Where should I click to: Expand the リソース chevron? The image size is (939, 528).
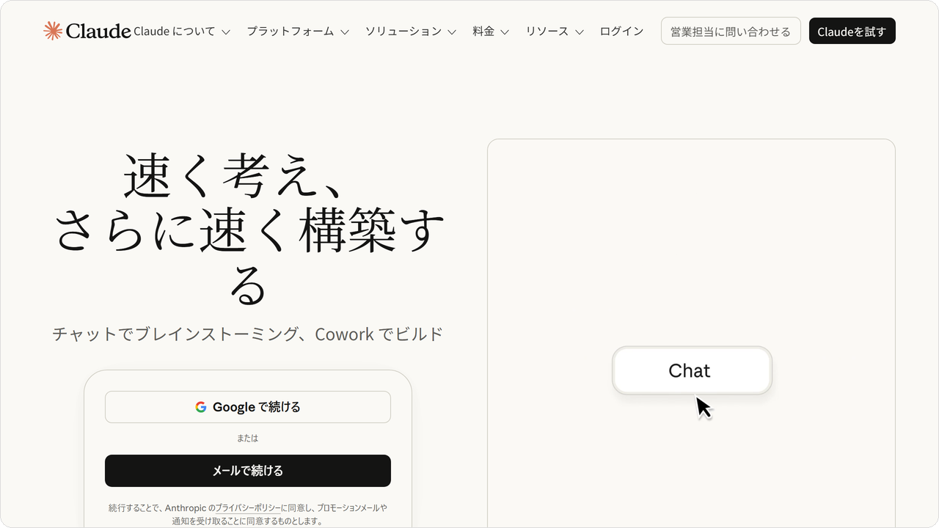click(x=580, y=32)
